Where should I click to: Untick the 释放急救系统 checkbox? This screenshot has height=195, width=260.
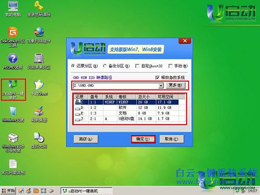pyautogui.click(x=157, y=77)
